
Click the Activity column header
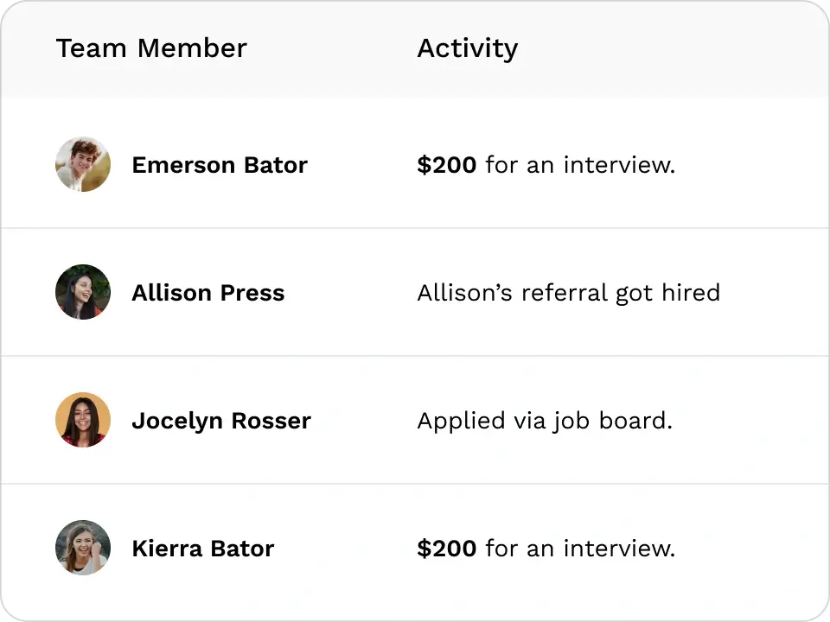(468, 49)
